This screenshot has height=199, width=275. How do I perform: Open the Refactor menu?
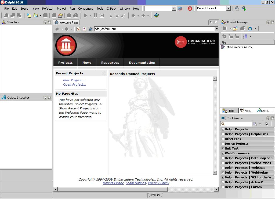point(48,9)
